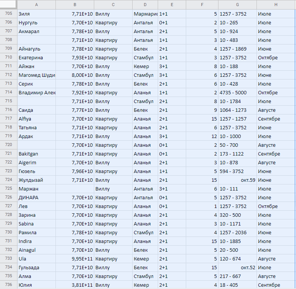Select the cell containing Зиля

36,14
